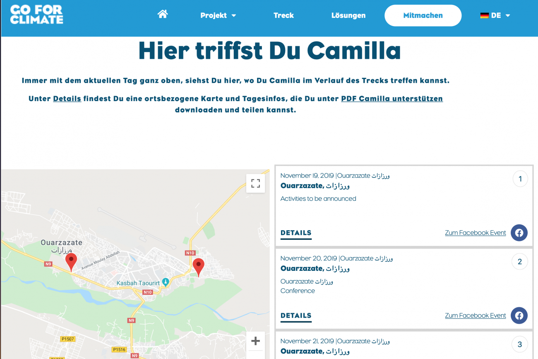Viewport: 538px width, 359px height.
Task: Click the right red map marker near N10
Action: coord(199,267)
